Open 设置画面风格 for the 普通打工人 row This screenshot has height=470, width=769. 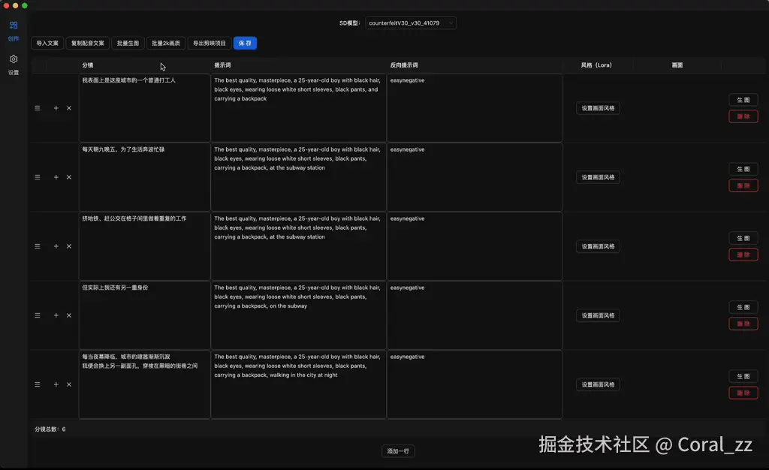[598, 108]
